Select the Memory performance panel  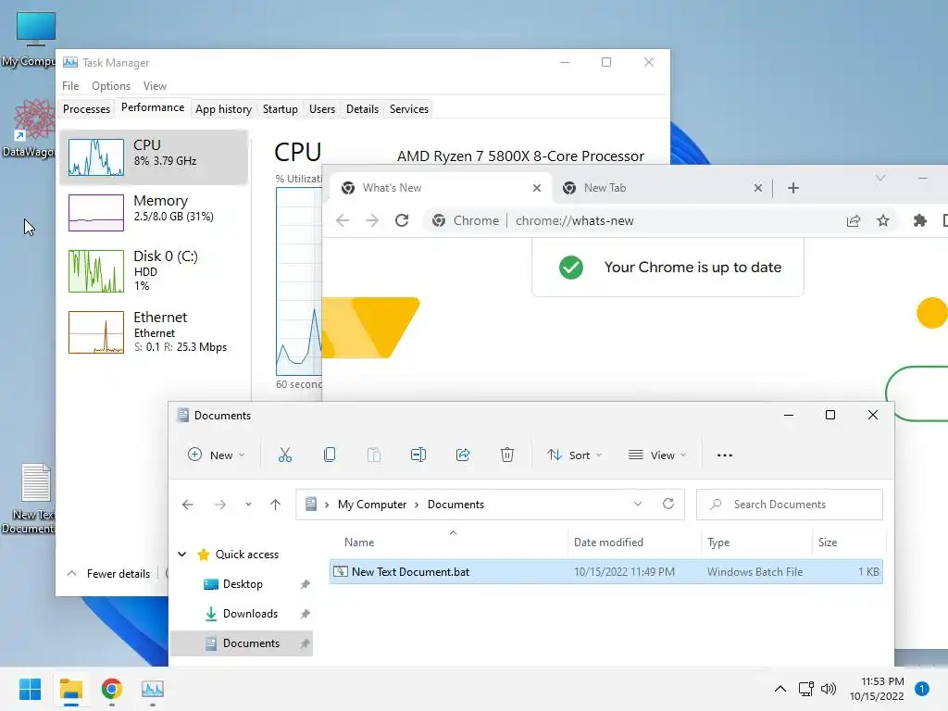pos(154,212)
